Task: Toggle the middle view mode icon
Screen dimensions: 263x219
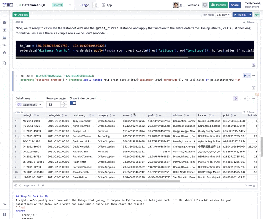Action: pos(95,5)
